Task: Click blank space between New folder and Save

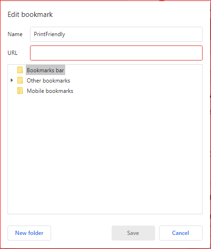Action: 81,233
